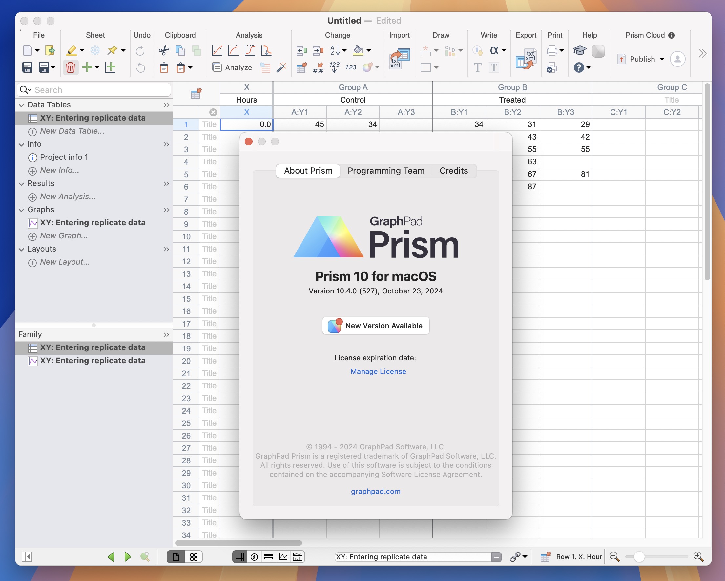The height and width of the screenshot is (581, 725).
Task: Open the sheet name dropdown in status bar
Action: point(496,557)
